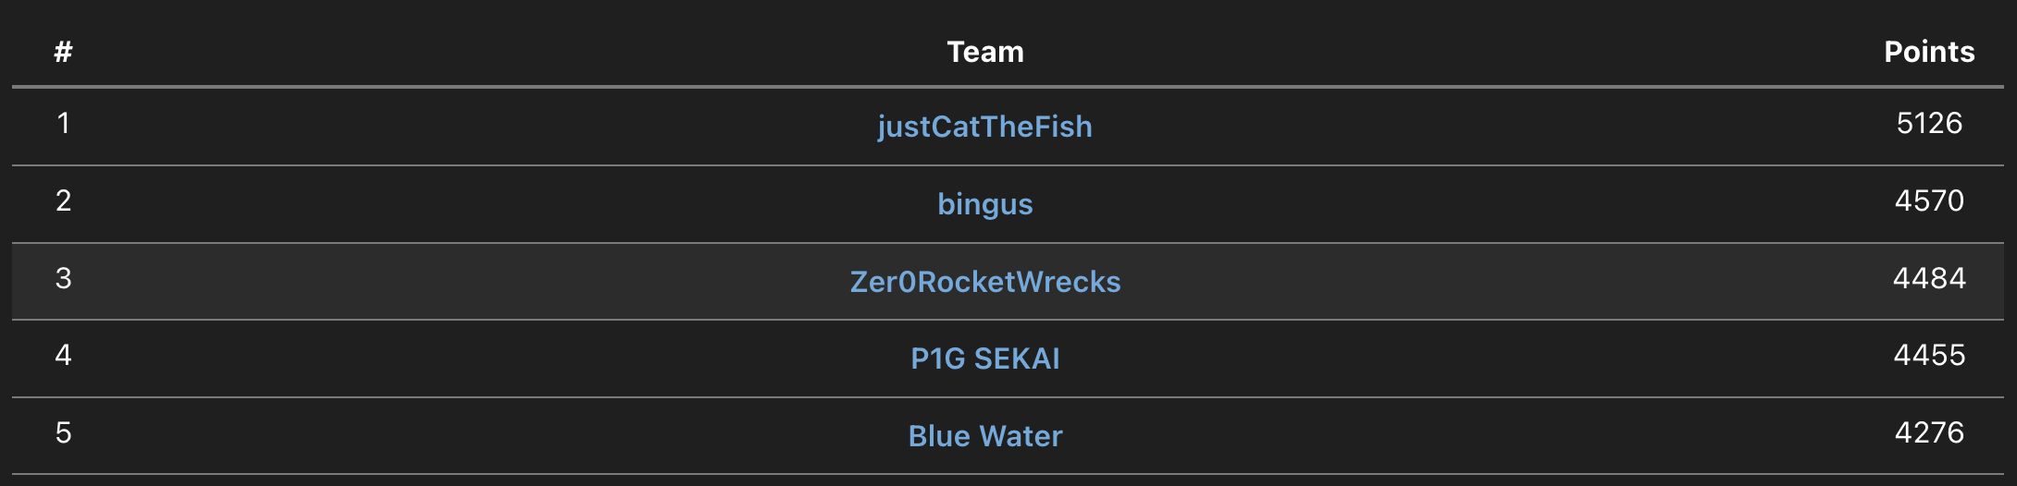Viewport: 2017px width, 486px height.
Task: Click the 4276 points value
Action: tap(1928, 432)
